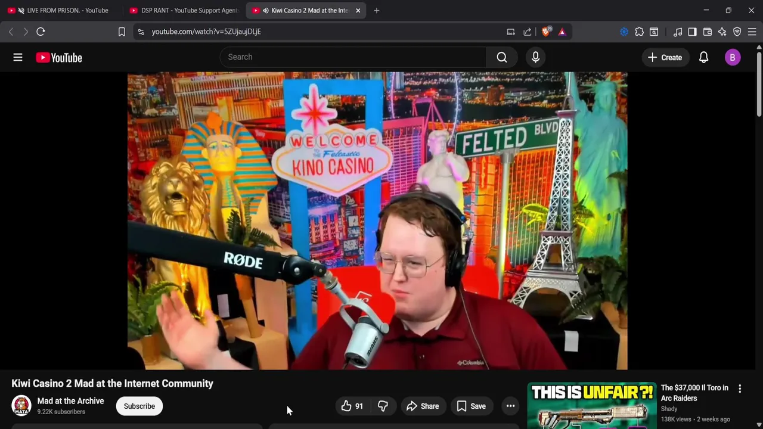
Task: Open Leo AI sparkle icon
Action: [722, 32]
